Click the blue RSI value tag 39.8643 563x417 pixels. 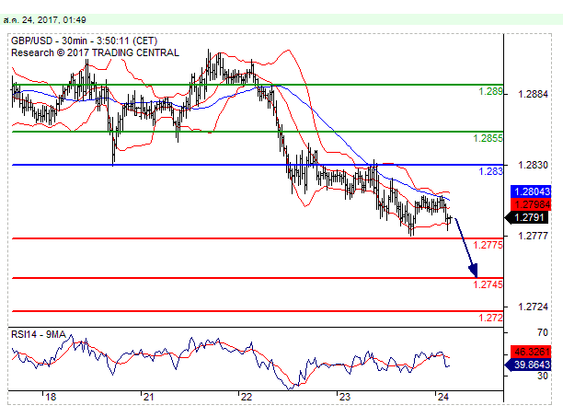(529, 365)
